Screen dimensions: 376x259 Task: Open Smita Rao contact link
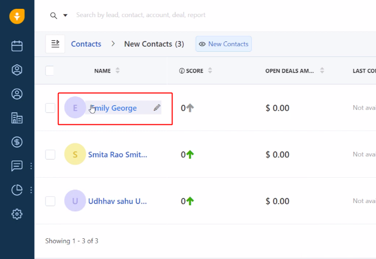coord(118,154)
